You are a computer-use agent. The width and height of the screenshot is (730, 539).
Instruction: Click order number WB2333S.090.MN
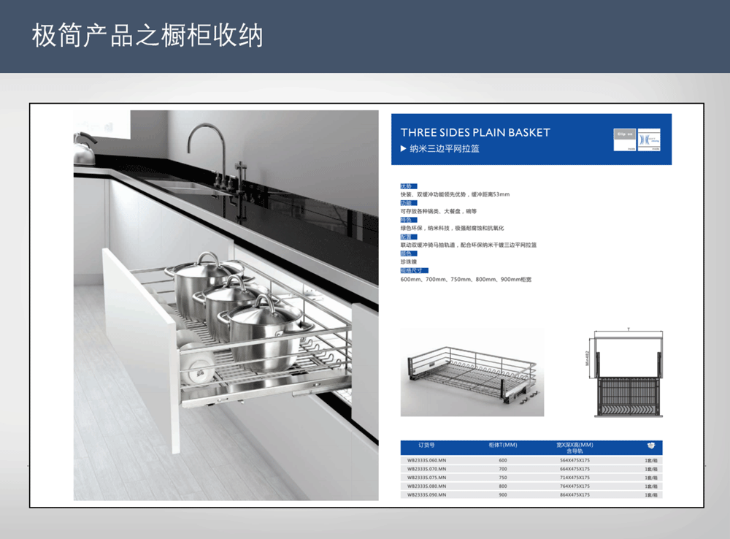coord(426,494)
